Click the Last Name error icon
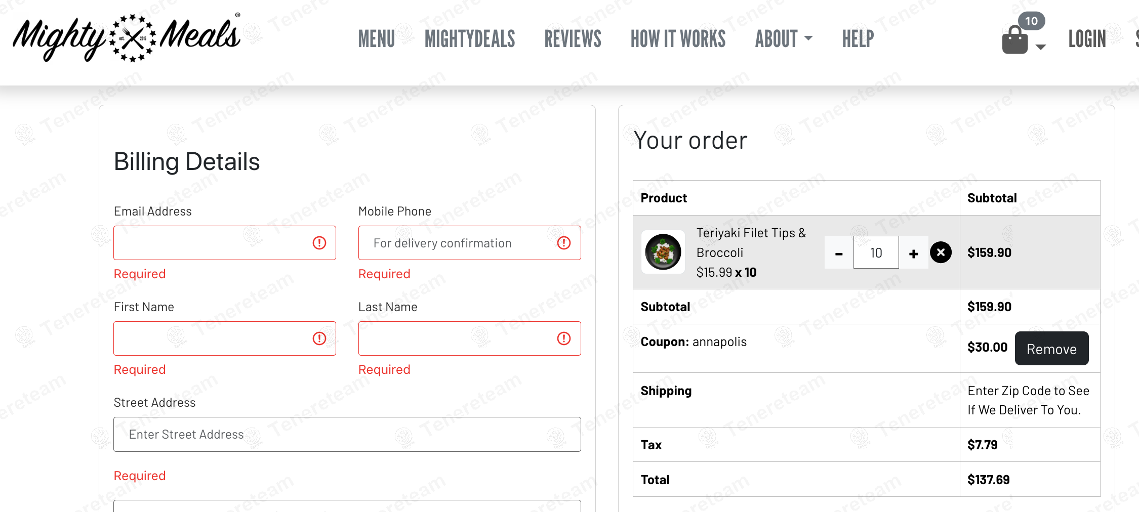Screen dimensions: 1139x512 [564, 339]
